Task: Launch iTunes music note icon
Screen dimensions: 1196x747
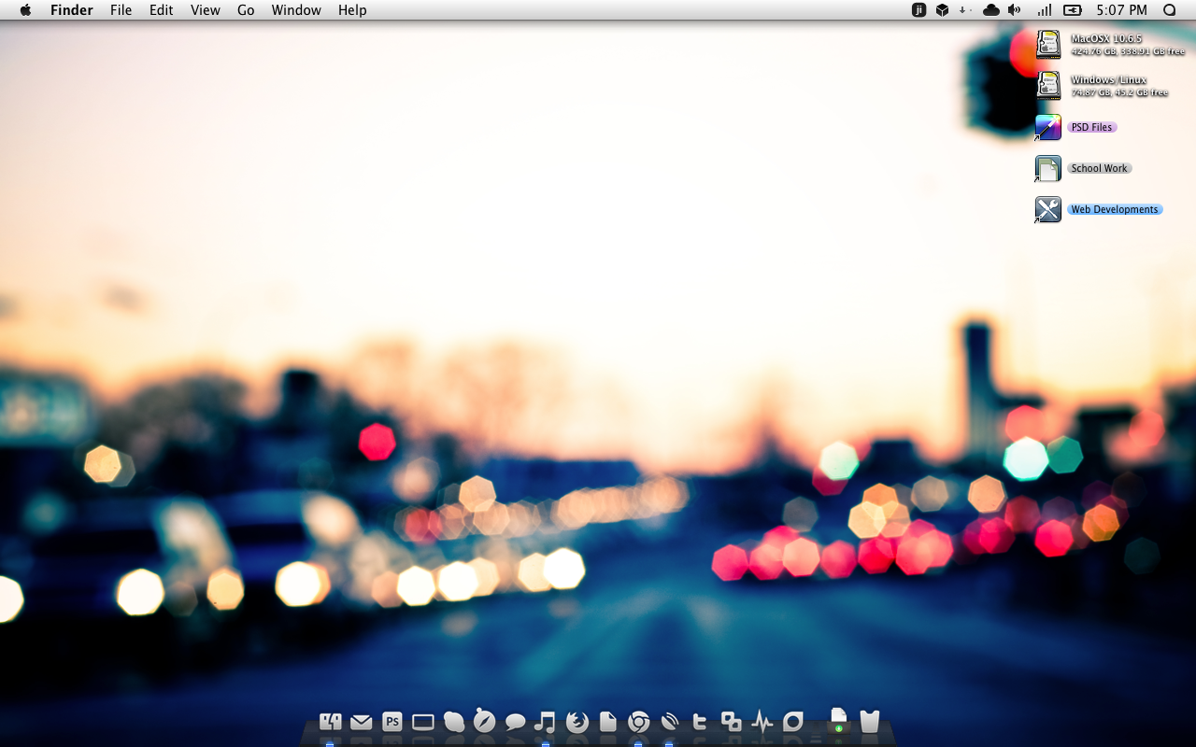Action: (545, 722)
